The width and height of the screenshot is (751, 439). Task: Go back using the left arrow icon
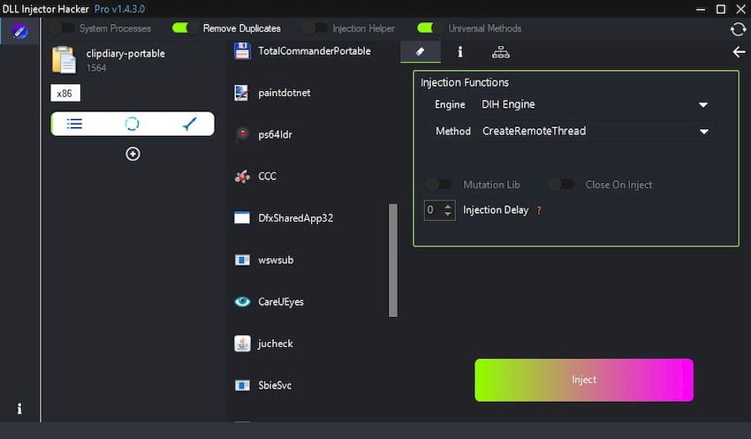[739, 52]
